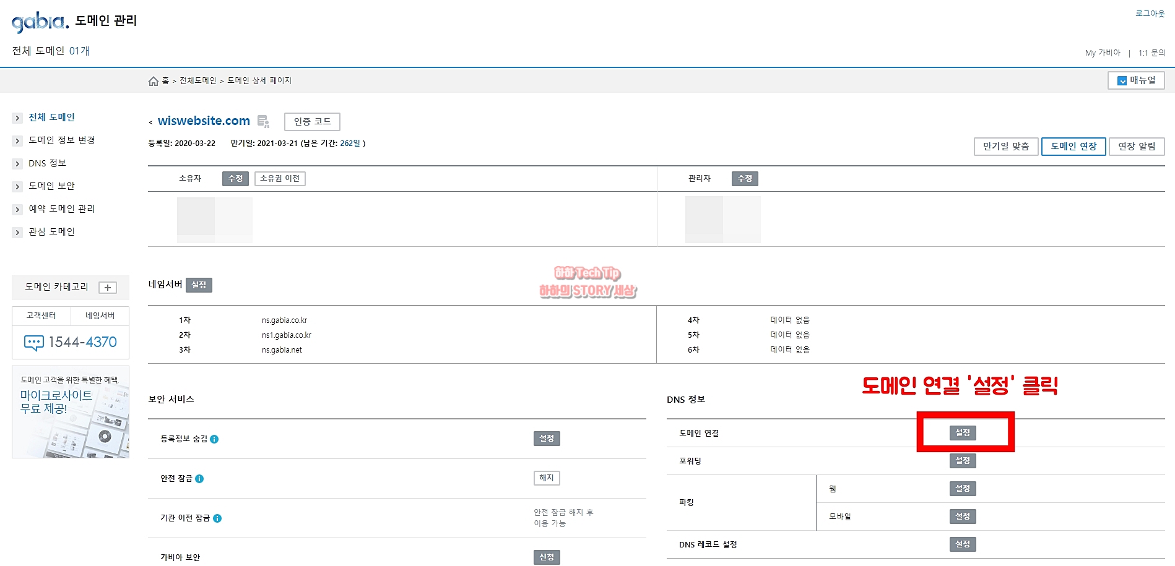The image size is (1175, 566).
Task: Click the 인증 코드 button
Action: click(313, 122)
